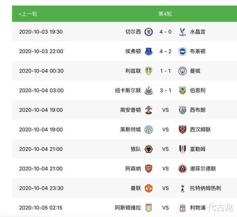Click the Arsenal cannon crest
237x217 pixels.
click(x=148, y=168)
